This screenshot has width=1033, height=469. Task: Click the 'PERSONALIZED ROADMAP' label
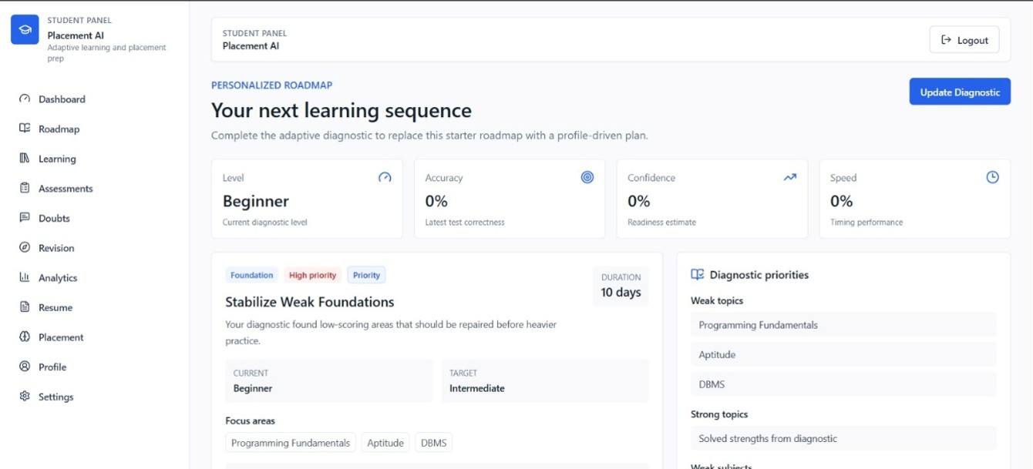(x=272, y=85)
